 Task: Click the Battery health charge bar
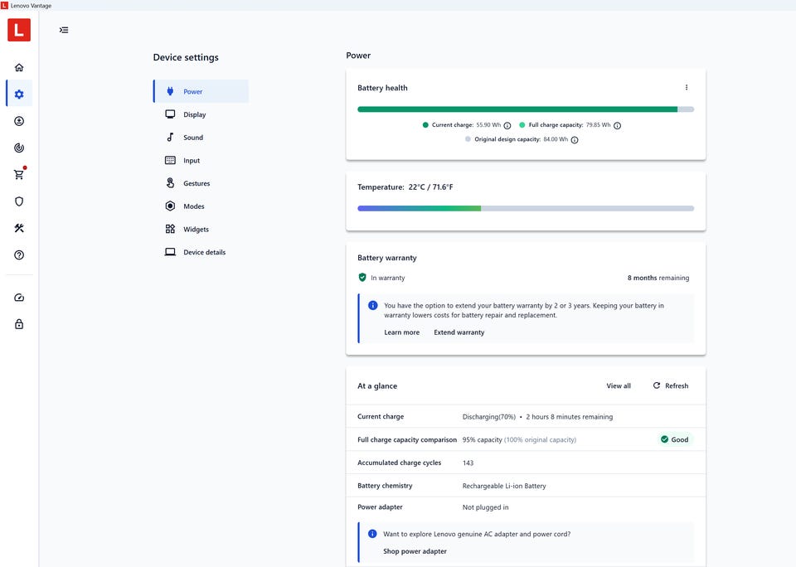click(526, 109)
